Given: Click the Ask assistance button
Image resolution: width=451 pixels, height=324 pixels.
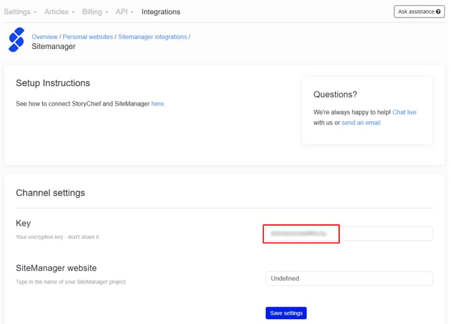Looking at the screenshot, I should pos(419,11).
